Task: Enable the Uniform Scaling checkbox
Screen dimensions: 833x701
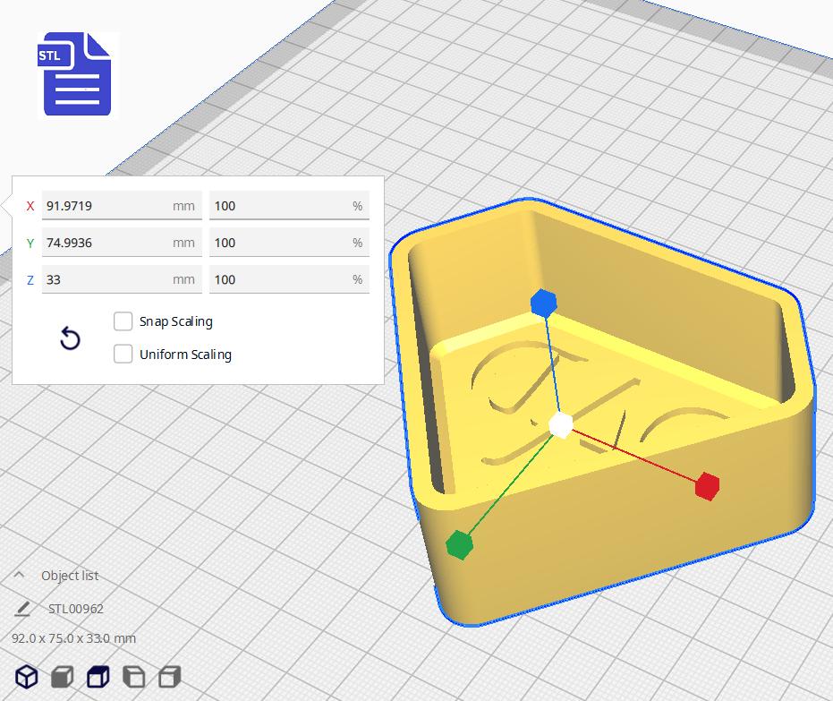Action: pyautogui.click(x=123, y=355)
